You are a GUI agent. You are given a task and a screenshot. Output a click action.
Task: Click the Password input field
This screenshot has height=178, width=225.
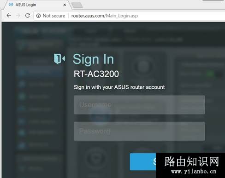(139, 131)
